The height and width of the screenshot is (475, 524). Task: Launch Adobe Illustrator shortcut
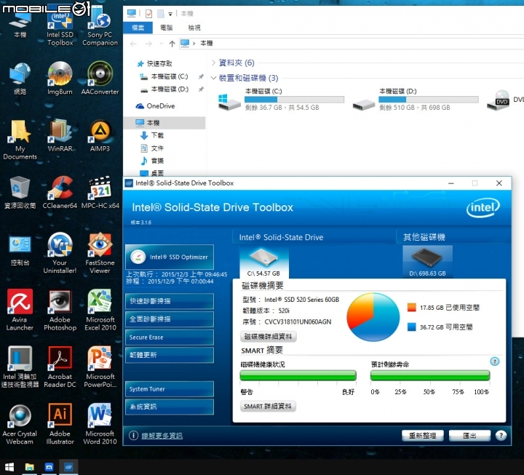pyautogui.click(x=60, y=425)
